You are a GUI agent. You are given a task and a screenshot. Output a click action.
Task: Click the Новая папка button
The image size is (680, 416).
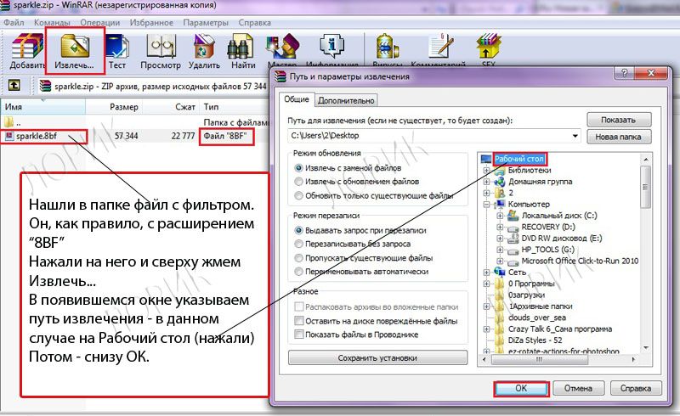[619, 137]
